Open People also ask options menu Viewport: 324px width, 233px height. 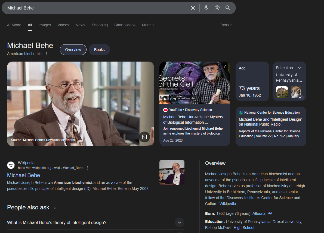click(55, 207)
